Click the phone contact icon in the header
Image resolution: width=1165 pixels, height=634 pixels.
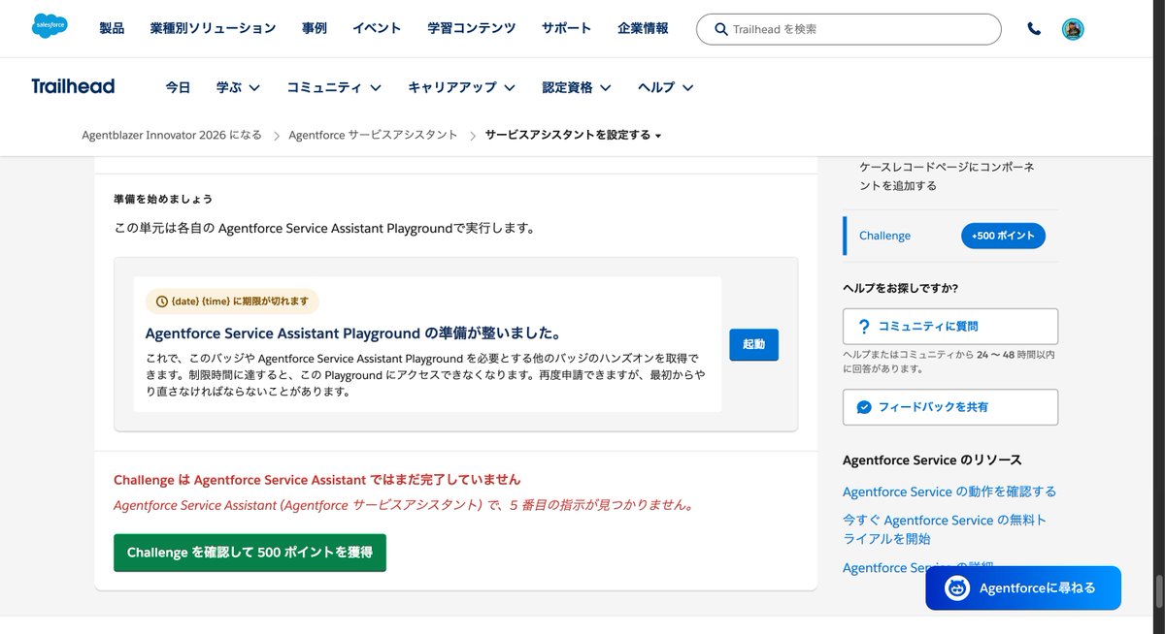coord(1032,28)
